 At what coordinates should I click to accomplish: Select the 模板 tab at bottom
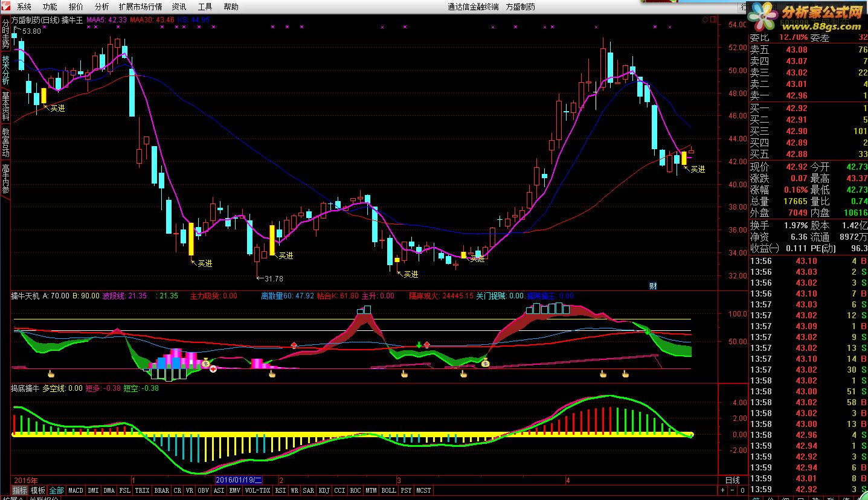coord(38,490)
